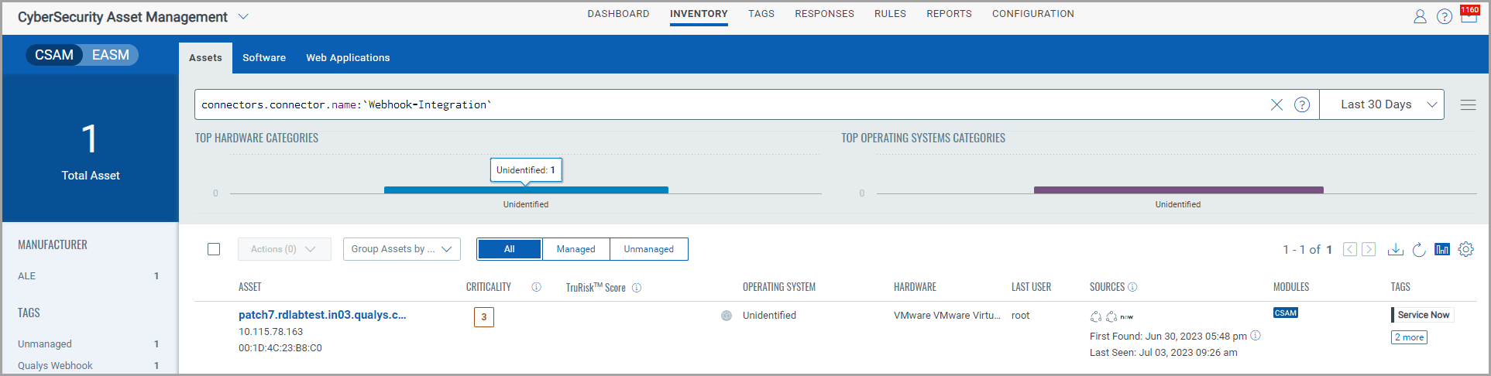Click the 2 more tags link

click(1408, 337)
